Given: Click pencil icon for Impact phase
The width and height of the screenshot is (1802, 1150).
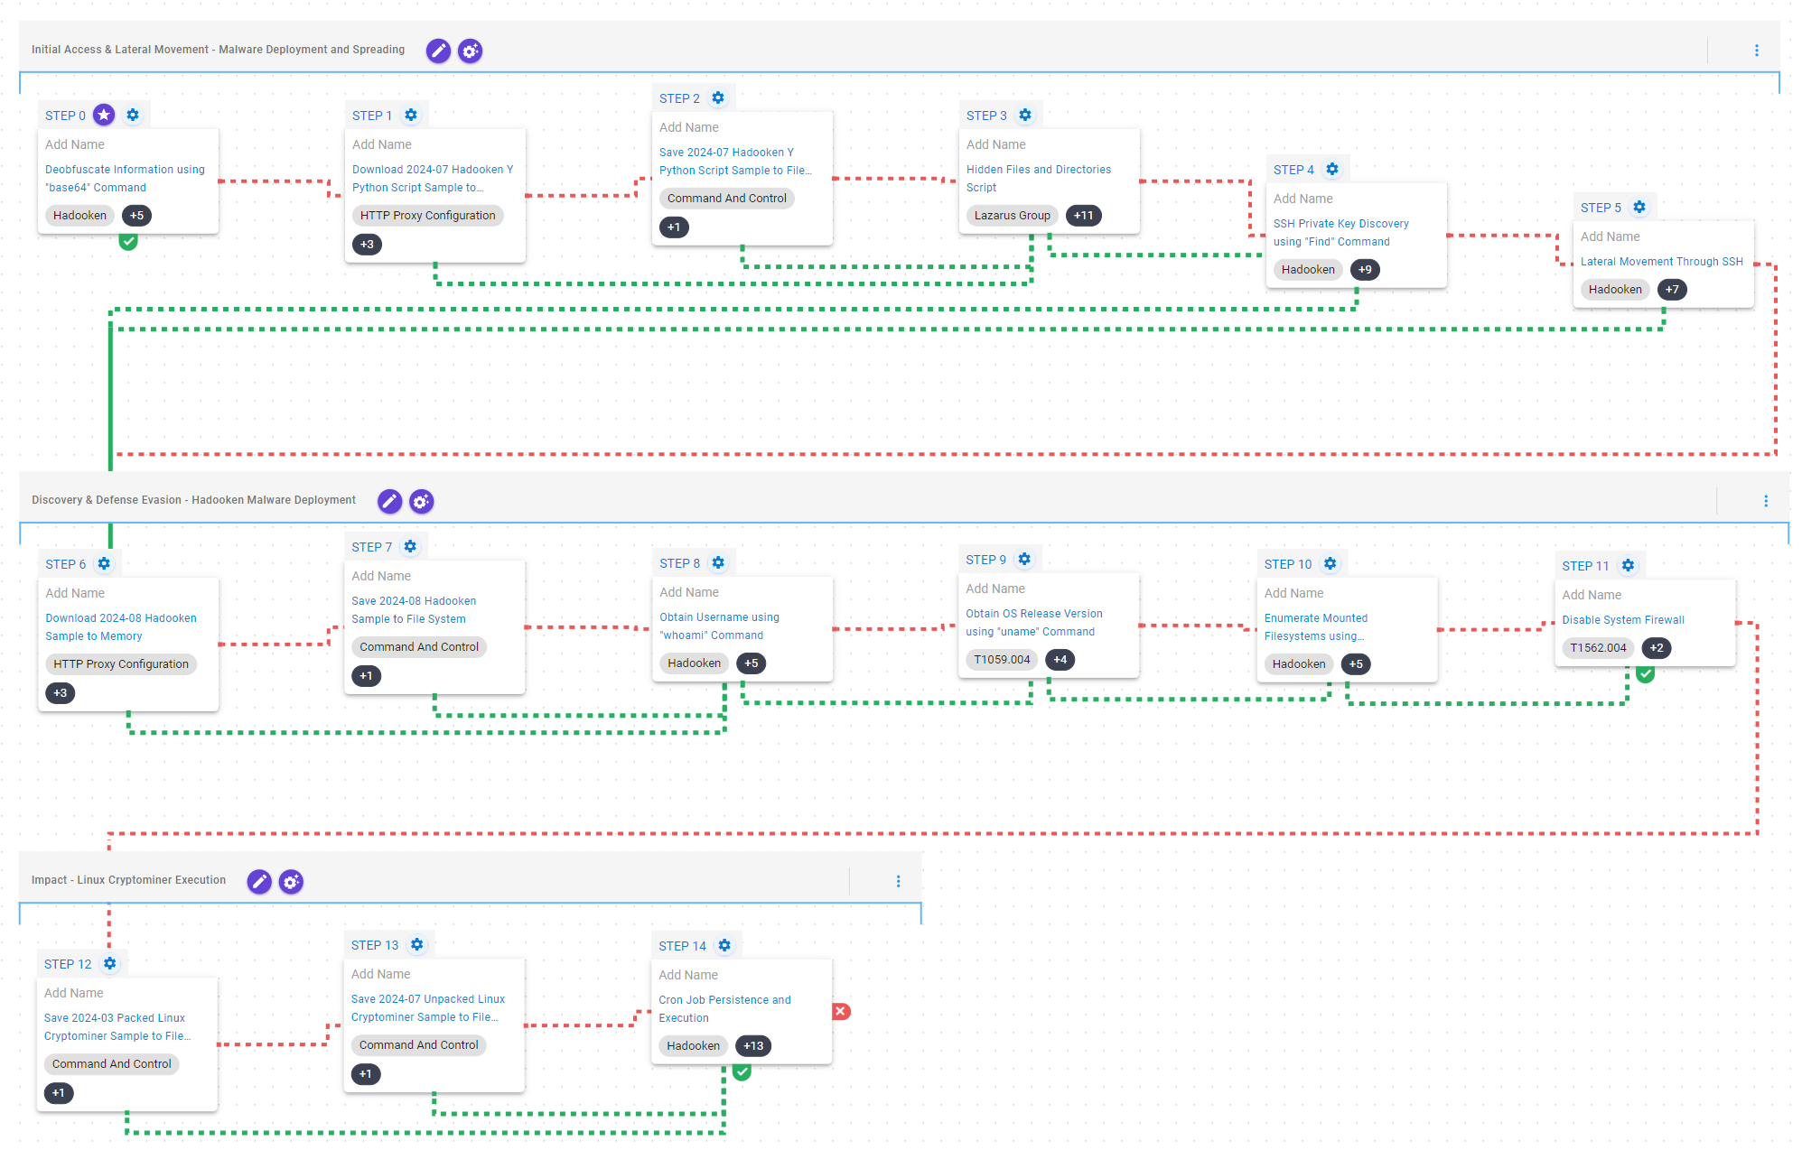Looking at the screenshot, I should 259,881.
